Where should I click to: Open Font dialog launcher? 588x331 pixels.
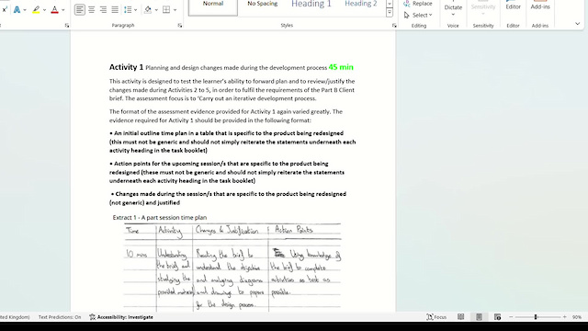[67, 26]
